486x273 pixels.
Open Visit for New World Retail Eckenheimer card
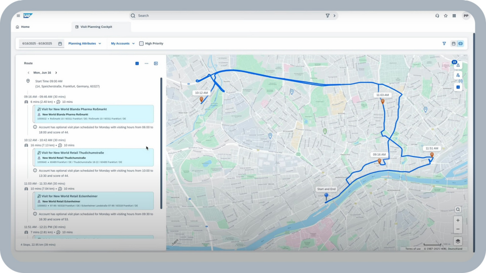[x=94, y=200]
